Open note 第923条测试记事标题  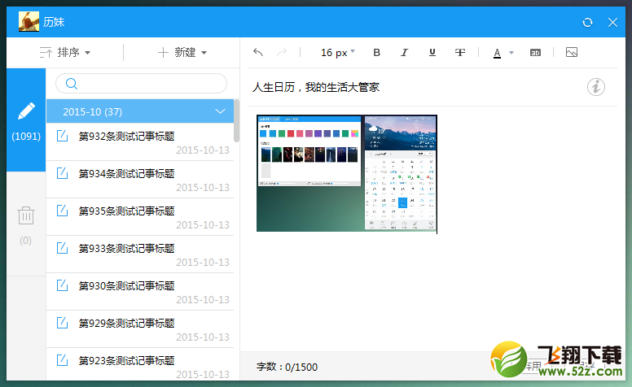pyautogui.click(x=140, y=364)
